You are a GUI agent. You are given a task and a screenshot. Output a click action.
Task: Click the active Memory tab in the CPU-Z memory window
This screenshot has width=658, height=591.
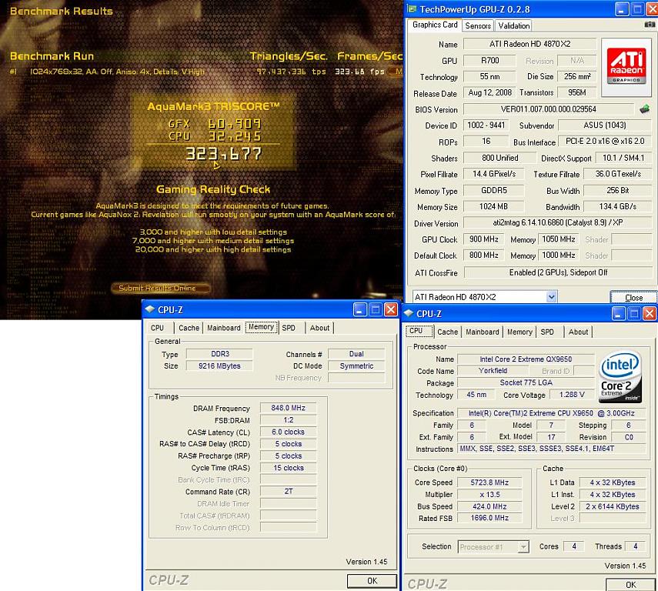262,327
